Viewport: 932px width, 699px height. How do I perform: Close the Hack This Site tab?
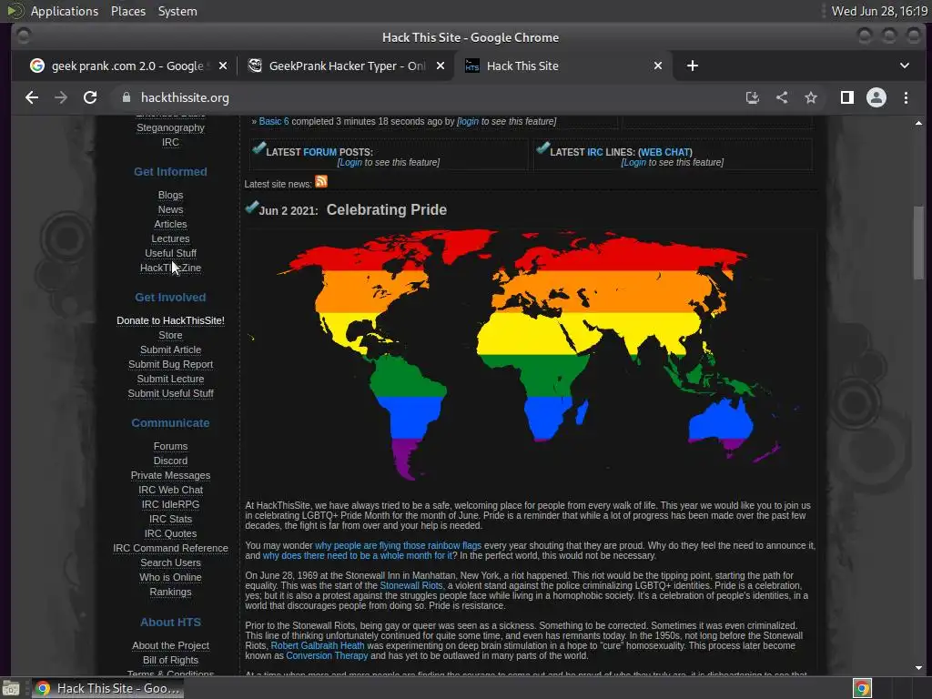[x=658, y=66]
